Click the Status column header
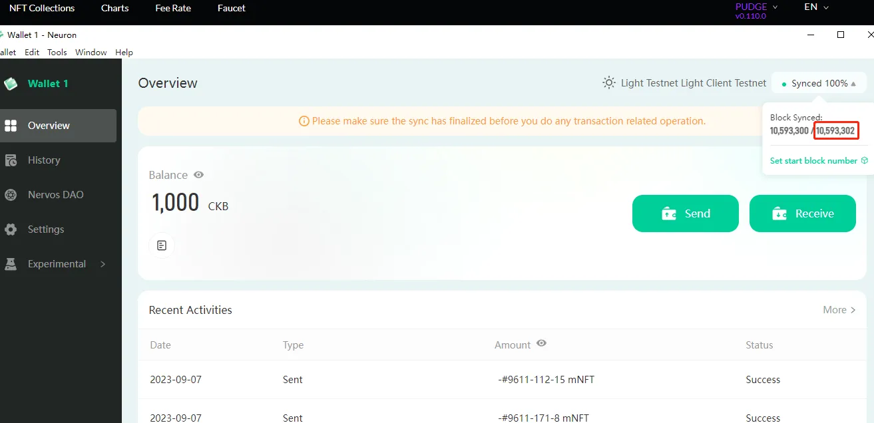 (760, 345)
